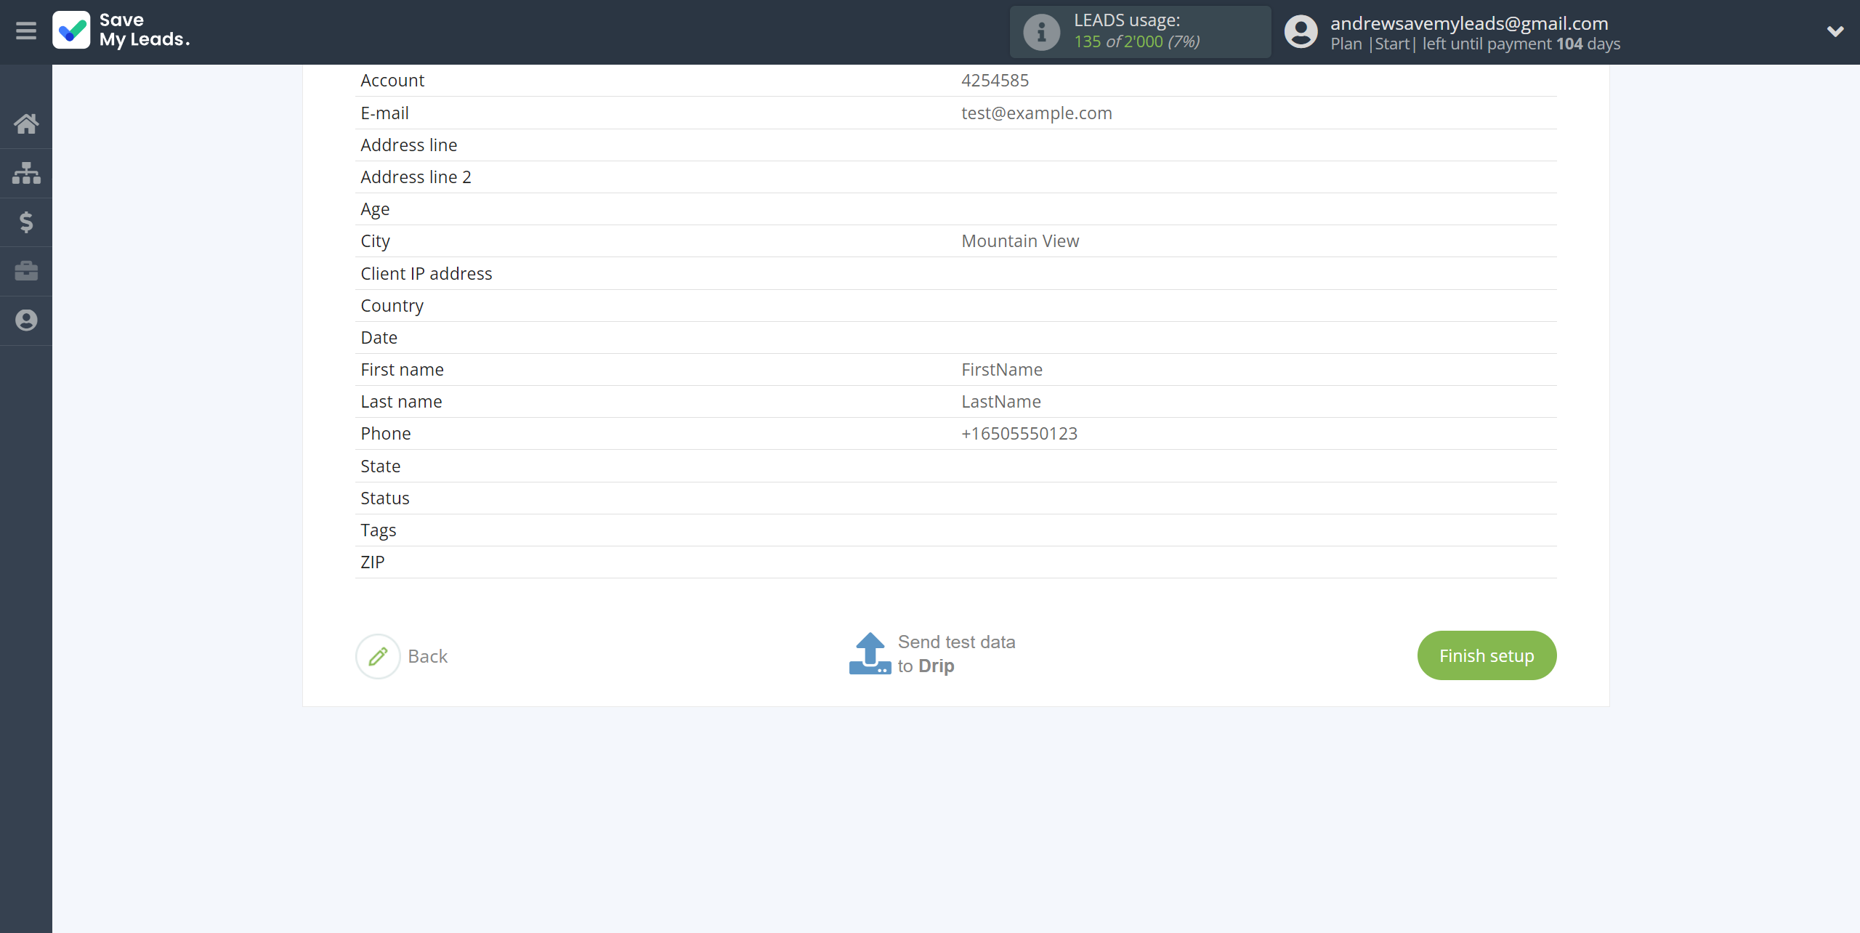Go Back to previous step
The width and height of the screenshot is (1860, 933).
(x=427, y=656)
